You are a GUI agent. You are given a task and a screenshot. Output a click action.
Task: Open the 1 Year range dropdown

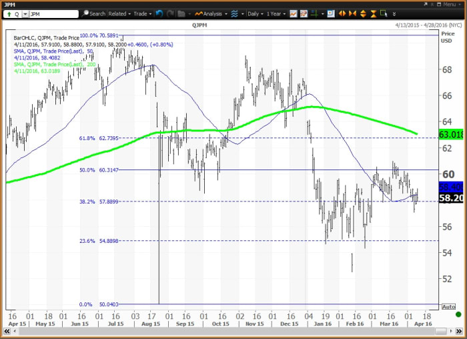click(276, 14)
